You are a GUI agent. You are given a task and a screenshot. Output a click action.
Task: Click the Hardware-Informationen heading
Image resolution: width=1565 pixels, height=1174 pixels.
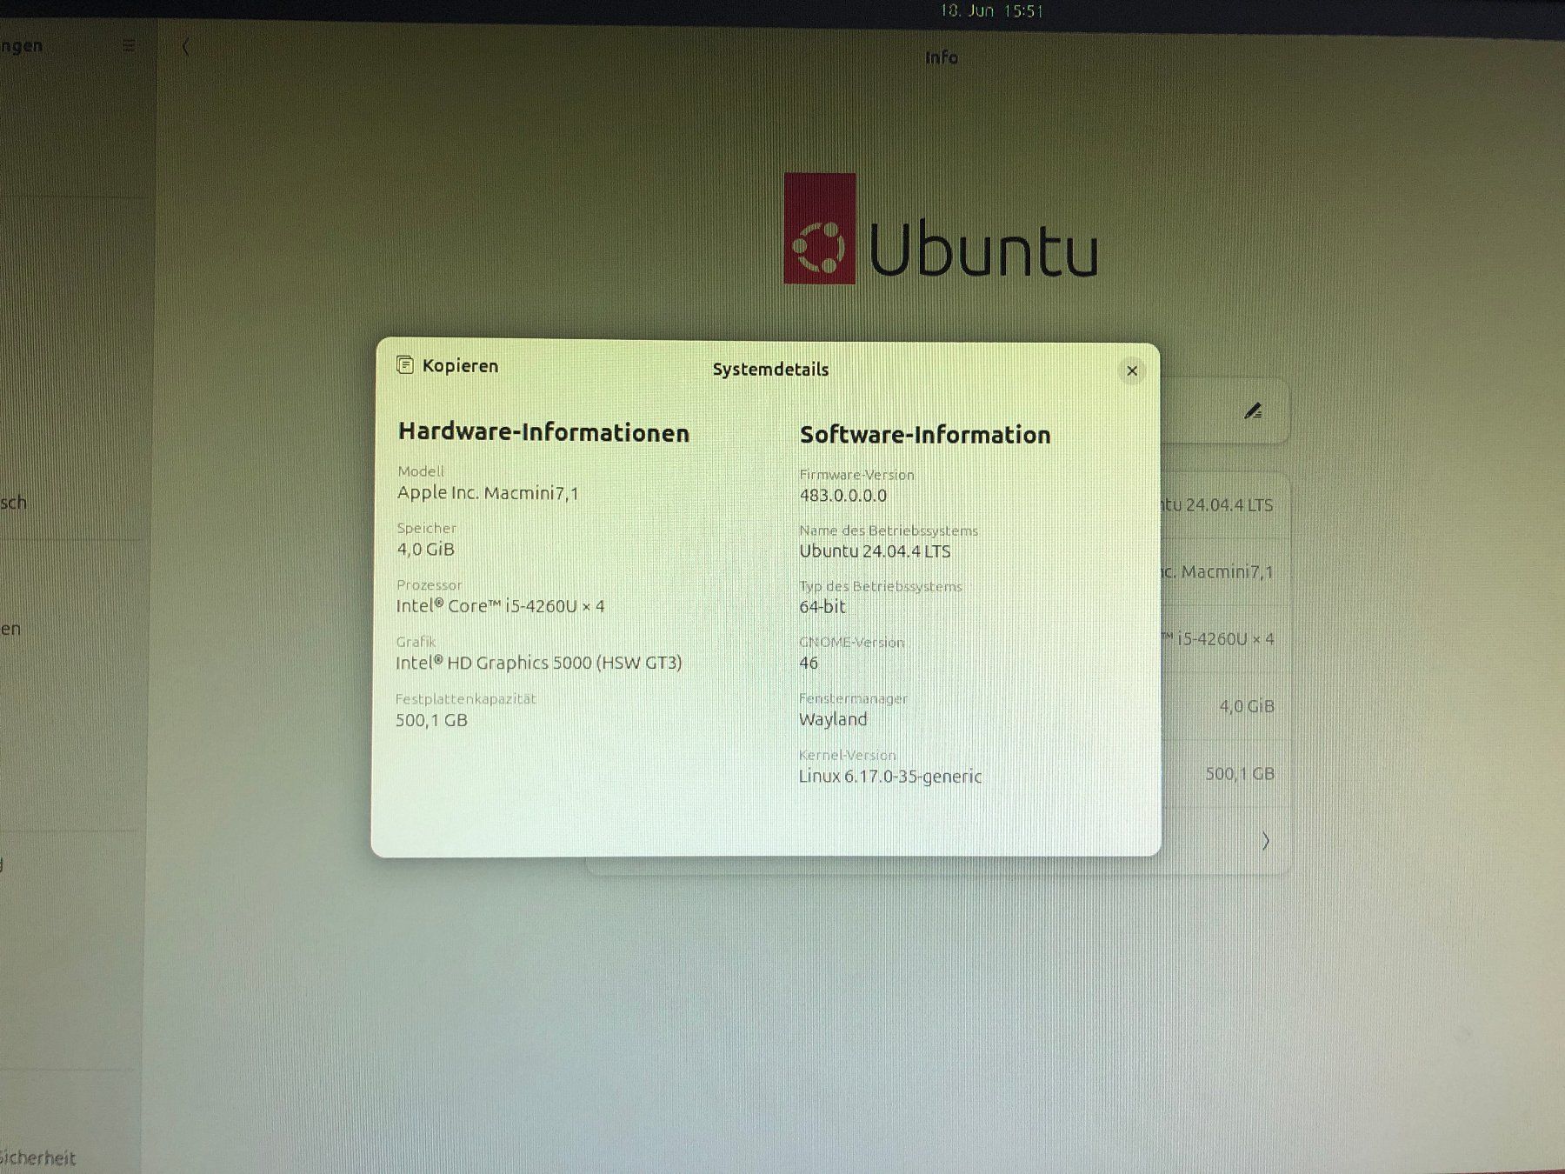(543, 432)
